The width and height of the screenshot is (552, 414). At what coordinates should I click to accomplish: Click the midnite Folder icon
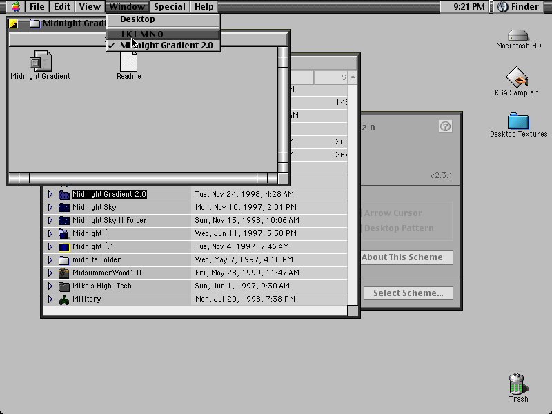63,260
